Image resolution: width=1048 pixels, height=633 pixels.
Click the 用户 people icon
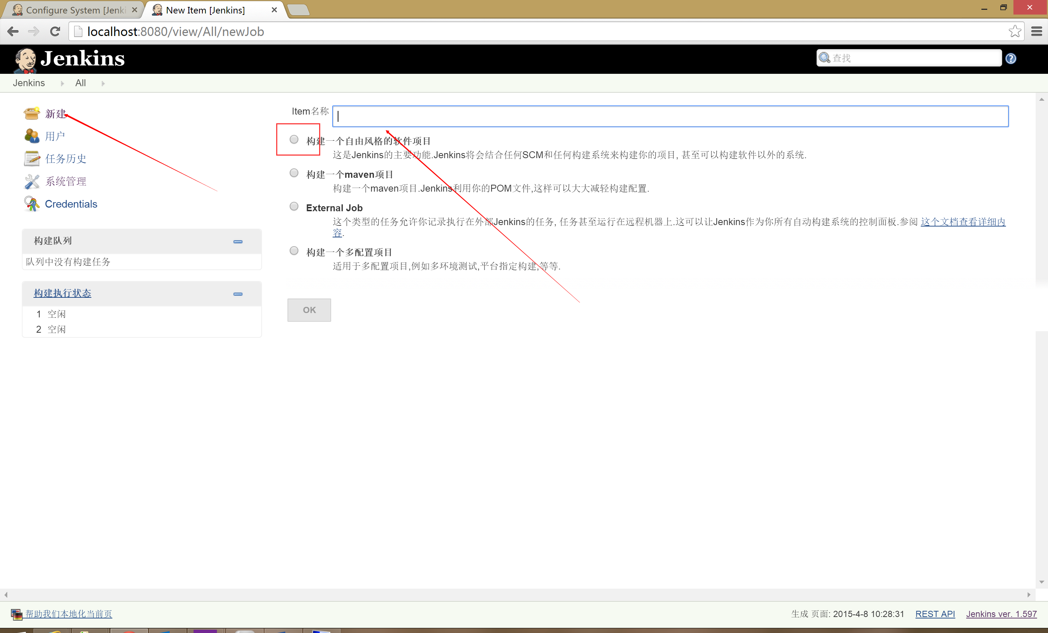coord(32,136)
